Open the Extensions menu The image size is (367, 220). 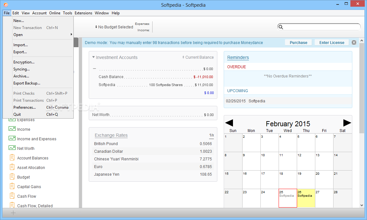[83, 13]
